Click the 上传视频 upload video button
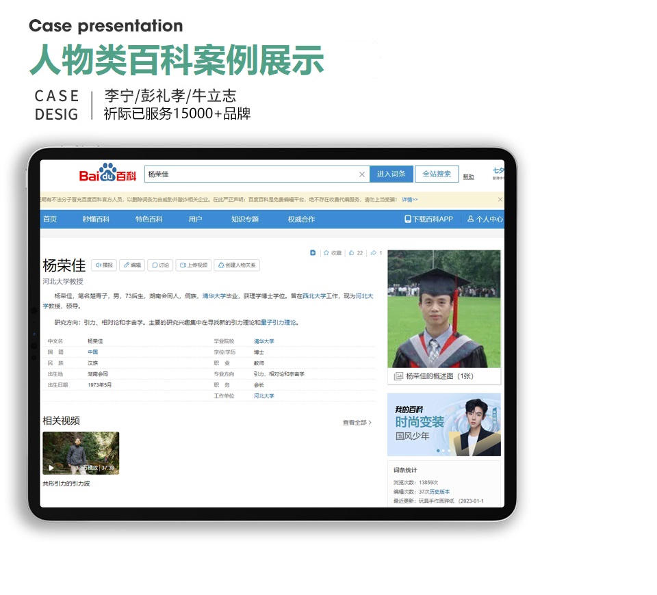This screenshot has height=595, width=657. pos(193,265)
